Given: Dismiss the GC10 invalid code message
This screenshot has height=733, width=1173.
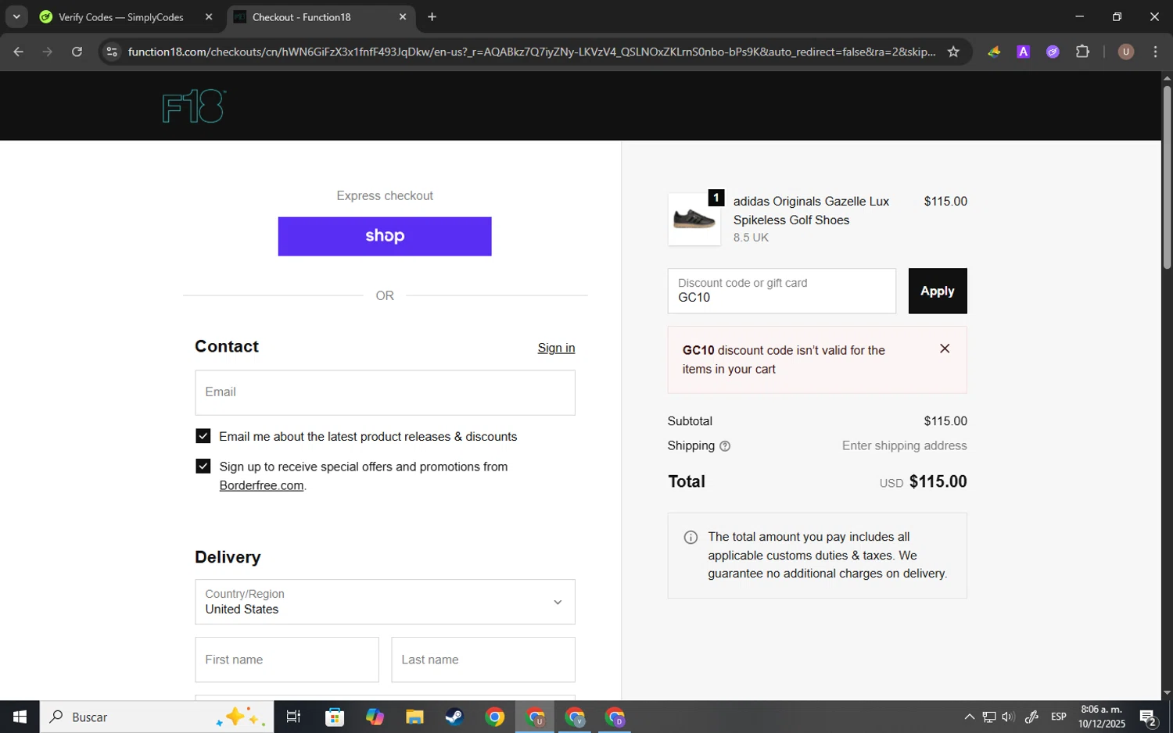Looking at the screenshot, I should pyautogui.click(x=945, y=349).
